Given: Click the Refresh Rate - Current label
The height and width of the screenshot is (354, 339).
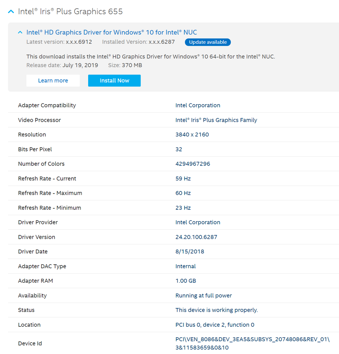Looking at the screenshot, I should pyautogui.click(x=47, y=179).
